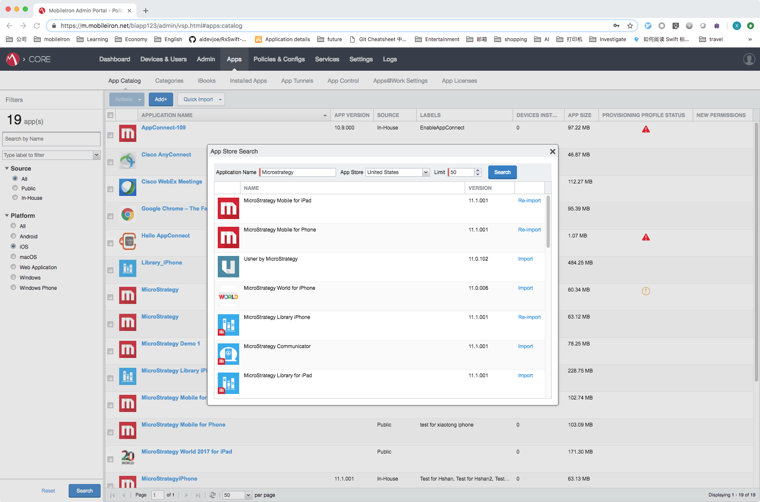Image resolution: width=760 pixels, height=502 pixels.
Task: Click the Library_iPhone app icon
Action: 128,268
